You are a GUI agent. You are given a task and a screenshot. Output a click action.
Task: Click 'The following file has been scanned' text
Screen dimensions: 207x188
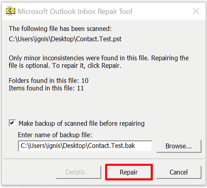(x=60, y=29)
